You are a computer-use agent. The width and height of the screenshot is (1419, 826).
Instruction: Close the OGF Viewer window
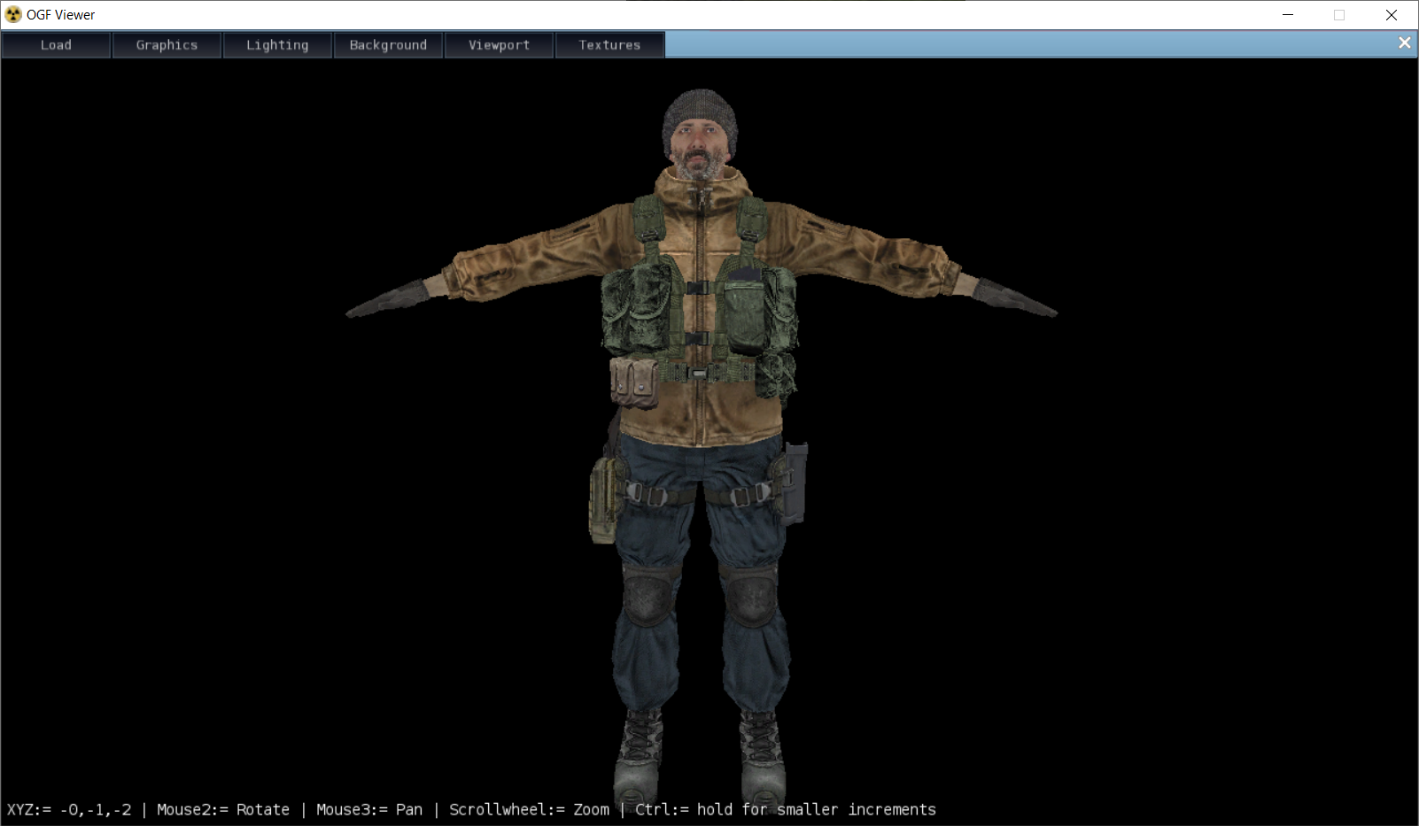[x=1392, y=15]
